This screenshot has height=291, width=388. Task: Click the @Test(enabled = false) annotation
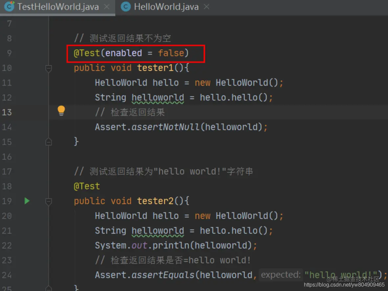[131, 53]
